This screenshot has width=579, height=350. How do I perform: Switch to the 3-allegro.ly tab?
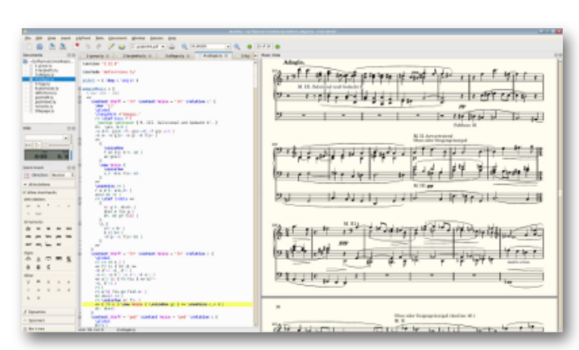(x=175, y=56)
